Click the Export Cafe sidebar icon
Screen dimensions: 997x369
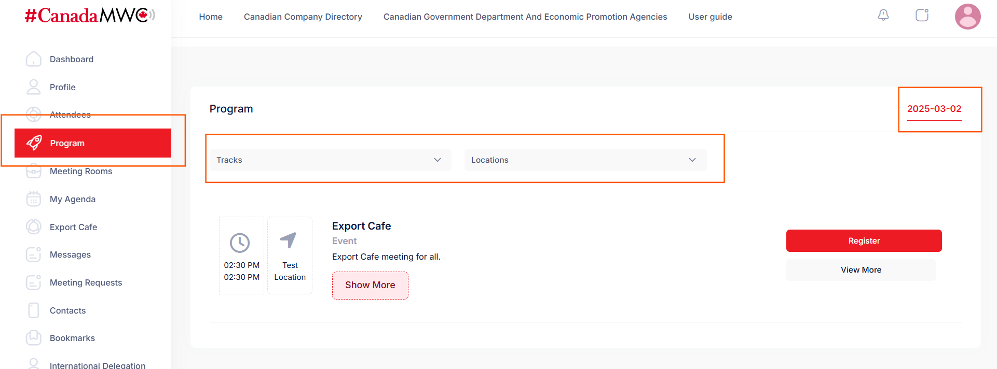[34, 227]
